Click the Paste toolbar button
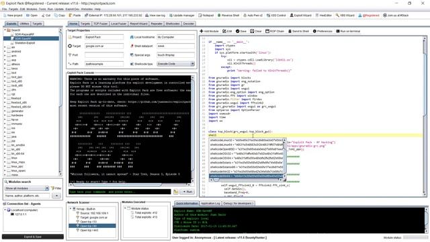 [x=75, y=15]
